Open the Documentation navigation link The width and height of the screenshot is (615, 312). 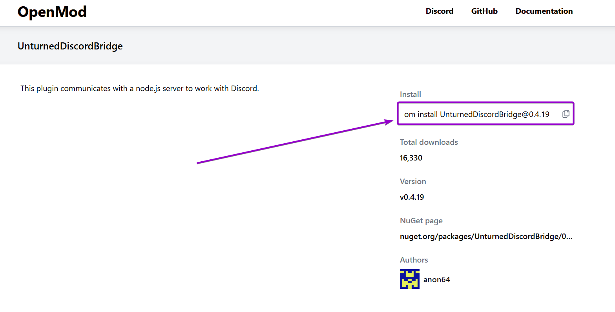click(544, 11)
